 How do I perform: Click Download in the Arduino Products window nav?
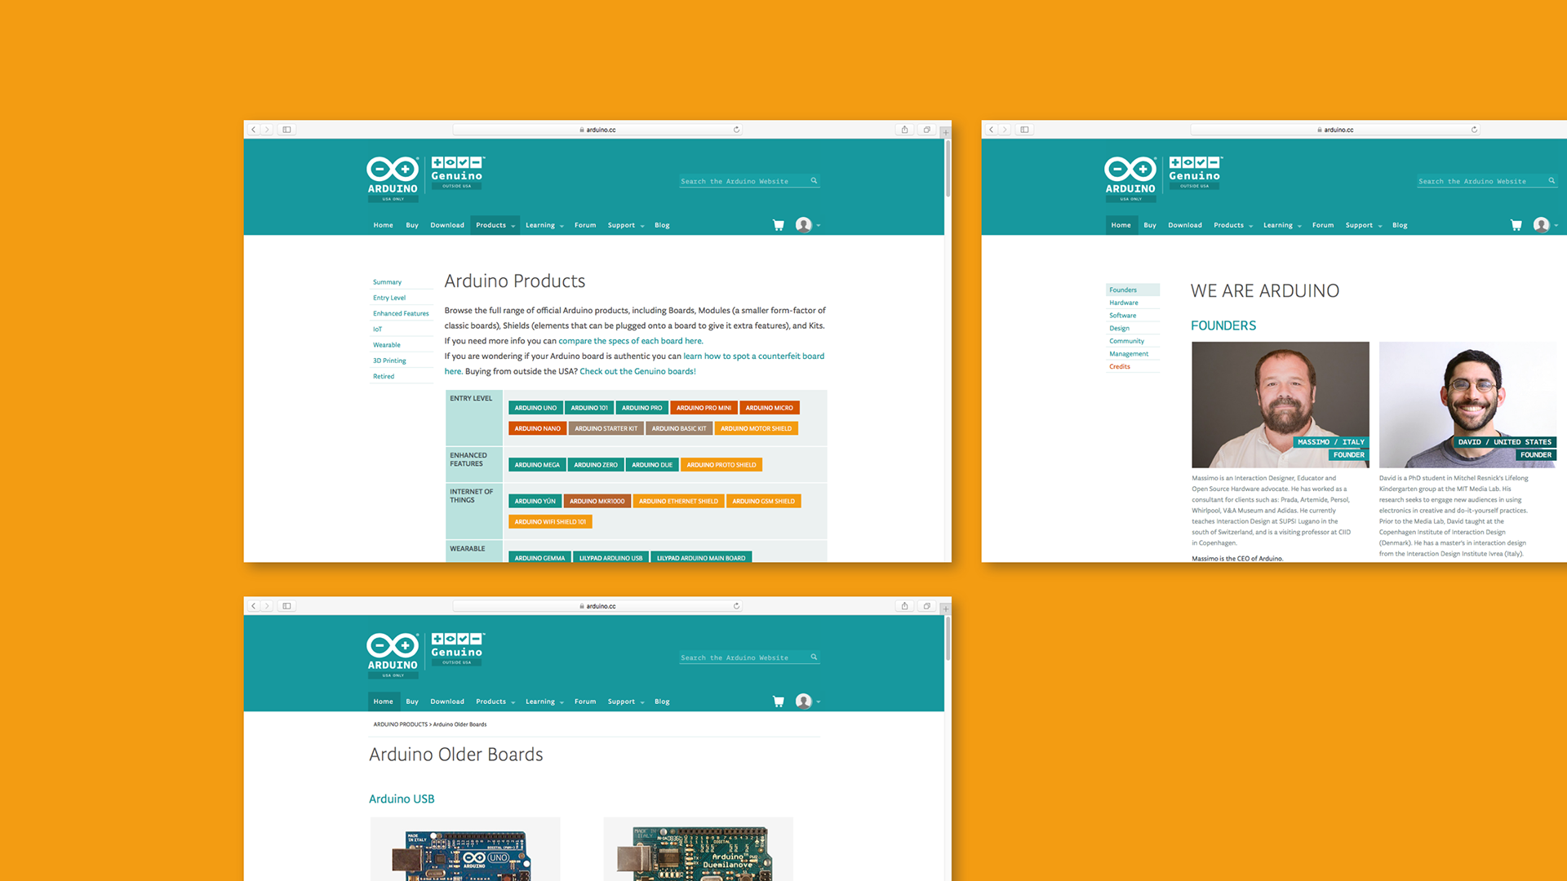point(447,225)
